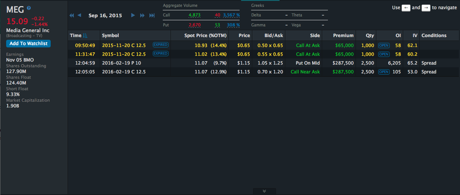Click the Put percentage 308 %
Image resolution: width=460 pixels, height=195 pixels.
click(x=233, y=25)
